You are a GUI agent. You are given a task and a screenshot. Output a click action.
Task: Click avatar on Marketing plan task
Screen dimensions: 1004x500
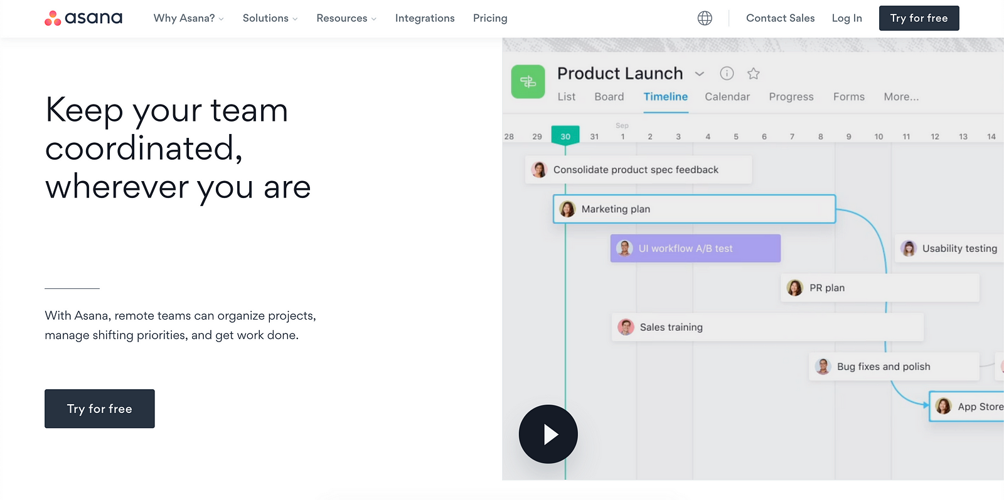567,209
